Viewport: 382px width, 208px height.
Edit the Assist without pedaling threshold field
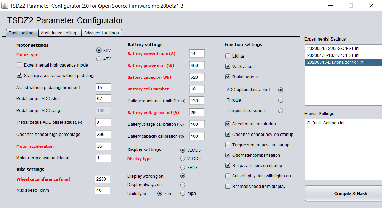pyautogui.click(x=103, y=87)
